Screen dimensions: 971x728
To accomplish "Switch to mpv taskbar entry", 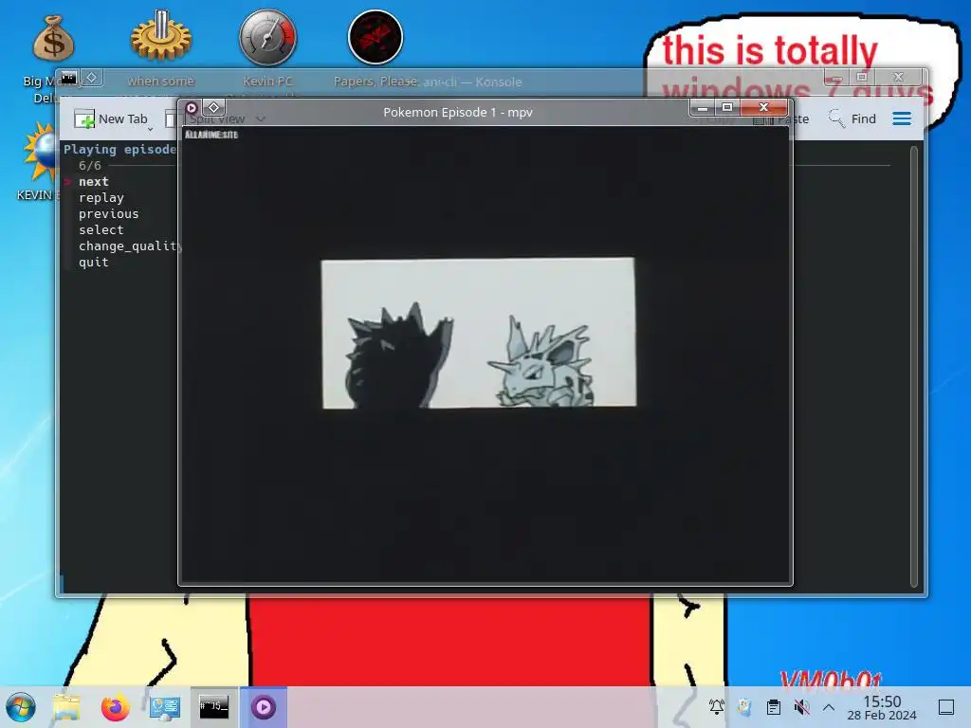I will click(264, 707).
